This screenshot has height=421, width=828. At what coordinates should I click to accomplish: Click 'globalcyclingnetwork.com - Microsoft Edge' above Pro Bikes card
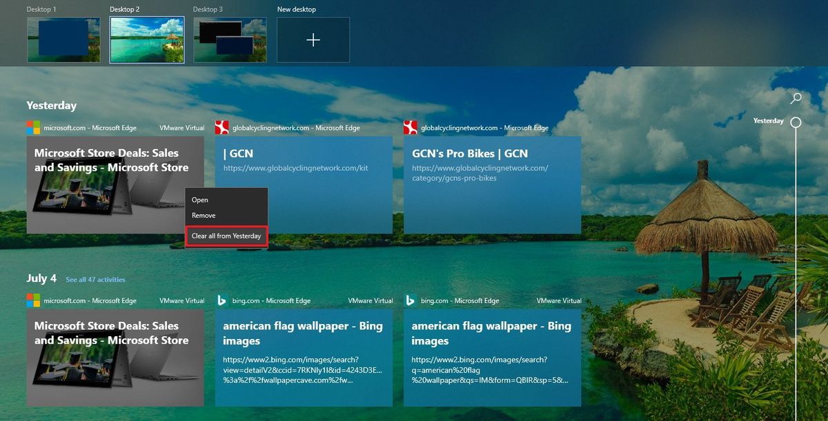tap(484, 127)
